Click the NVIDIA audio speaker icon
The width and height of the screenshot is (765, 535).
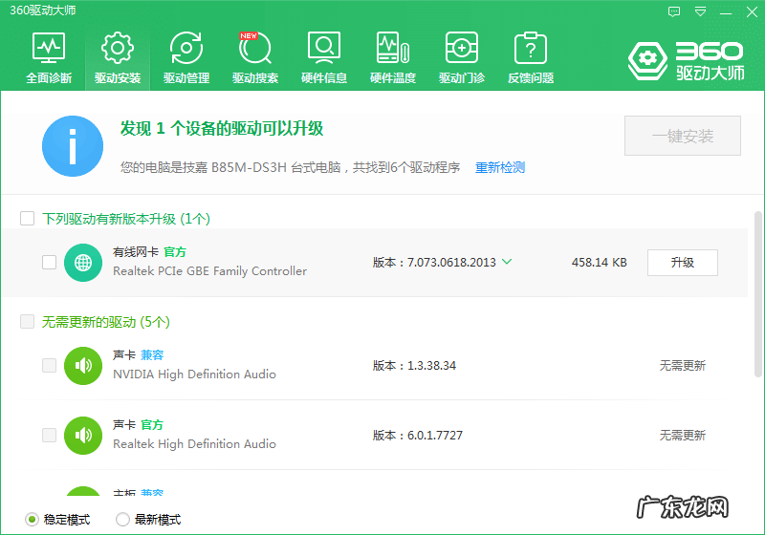[83, 366]
